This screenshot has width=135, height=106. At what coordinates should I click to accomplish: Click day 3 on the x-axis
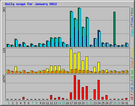17,103
